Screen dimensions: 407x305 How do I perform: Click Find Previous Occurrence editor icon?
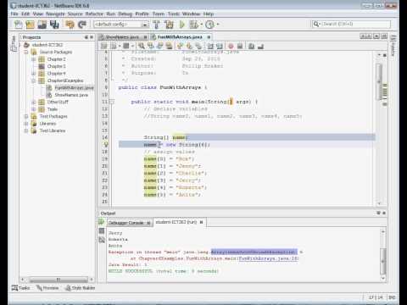click(151, 46)
